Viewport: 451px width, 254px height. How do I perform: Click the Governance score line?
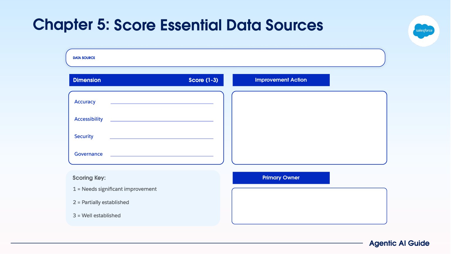tap(162, 156)
